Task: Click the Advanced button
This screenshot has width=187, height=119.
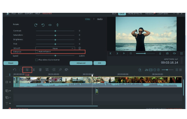Action: click(x=81, y=63)
